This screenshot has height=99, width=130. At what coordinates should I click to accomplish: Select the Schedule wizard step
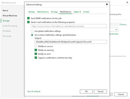(x=7, y=31)
